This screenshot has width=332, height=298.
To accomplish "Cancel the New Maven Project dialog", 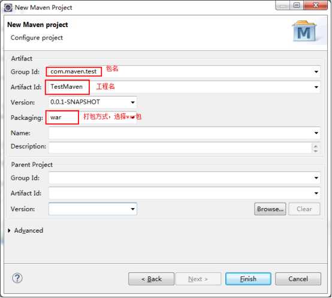I will pyautogui.click(x=298, y=279).
